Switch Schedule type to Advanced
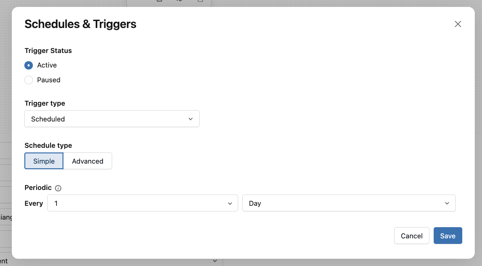482x266 pixels. (x=87, y=161)
